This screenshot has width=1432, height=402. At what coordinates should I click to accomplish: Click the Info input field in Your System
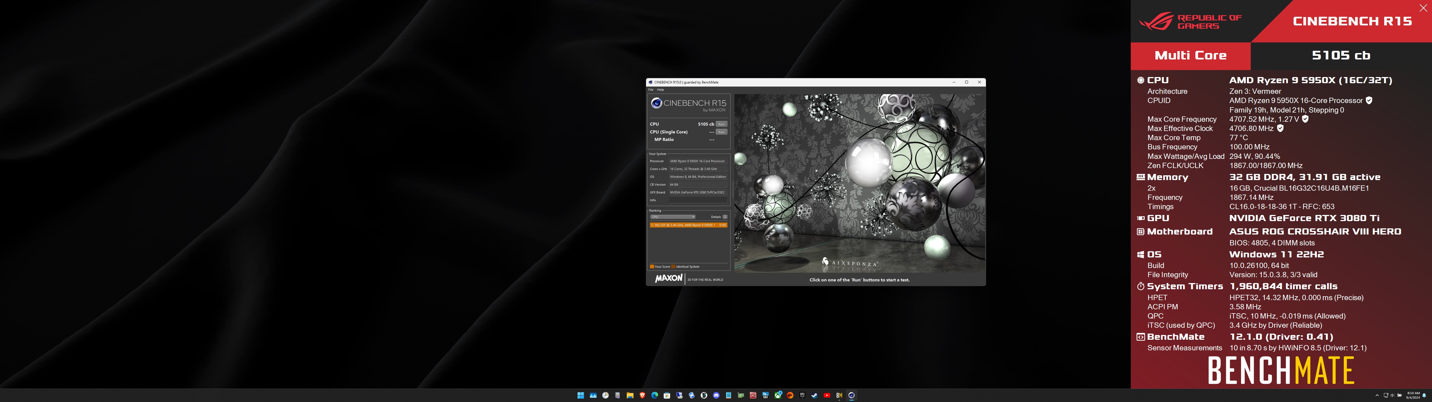coord(698,200)
